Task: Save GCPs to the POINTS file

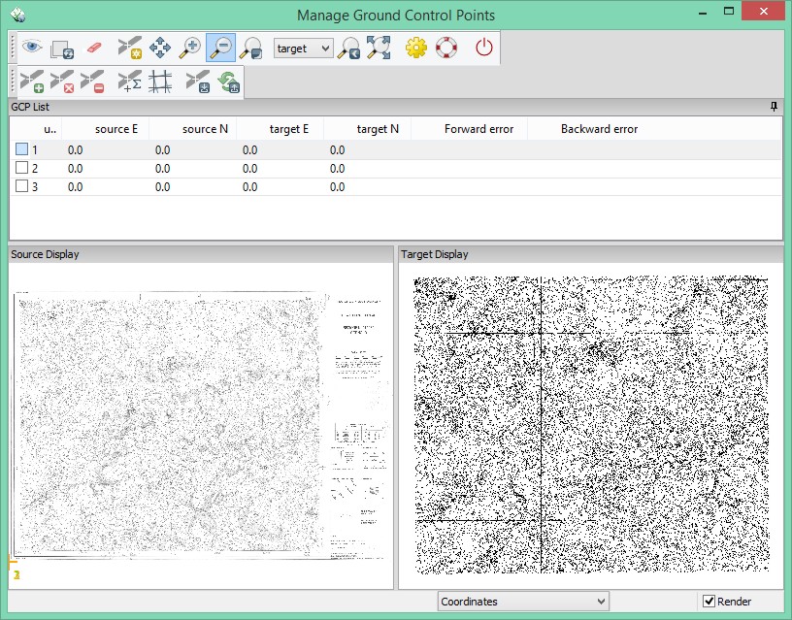Action: (197, 82)
